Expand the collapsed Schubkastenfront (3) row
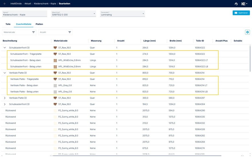252x157 pixels. pyautogui.click(x=5, y=104)
